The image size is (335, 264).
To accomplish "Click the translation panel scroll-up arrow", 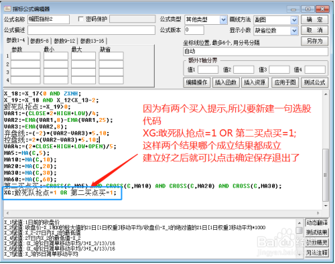I will point(299,223).
